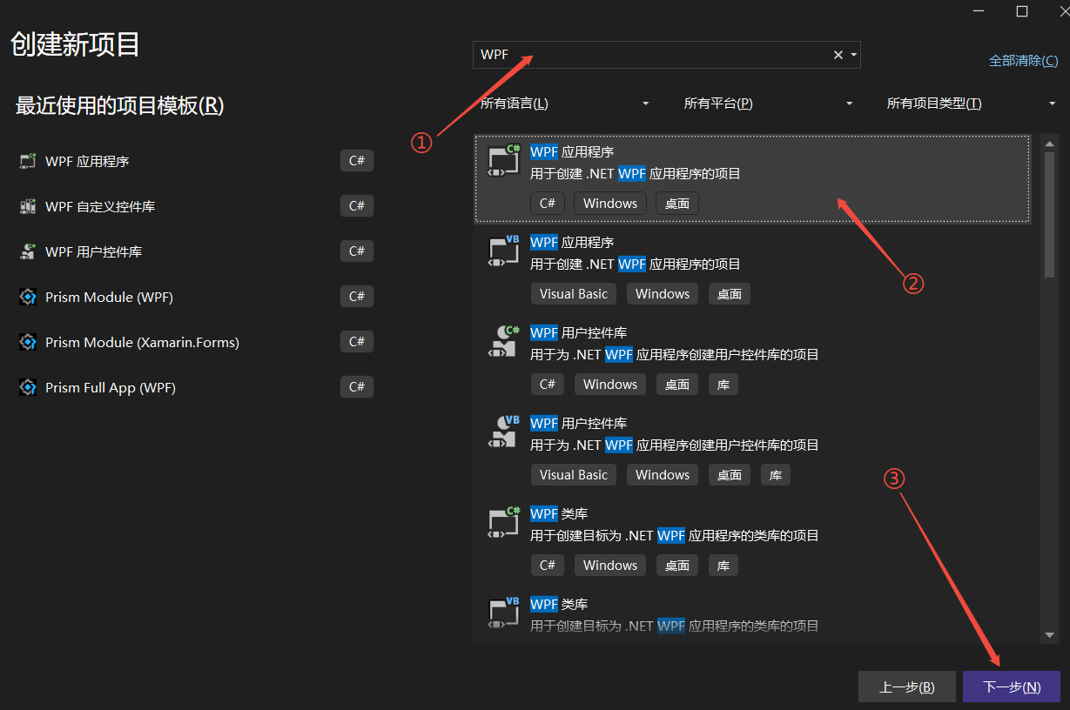The height and width of the screenshot is (710, 1070).
Task: Click the 上一步 button
Action: click(x=906, y=687)
